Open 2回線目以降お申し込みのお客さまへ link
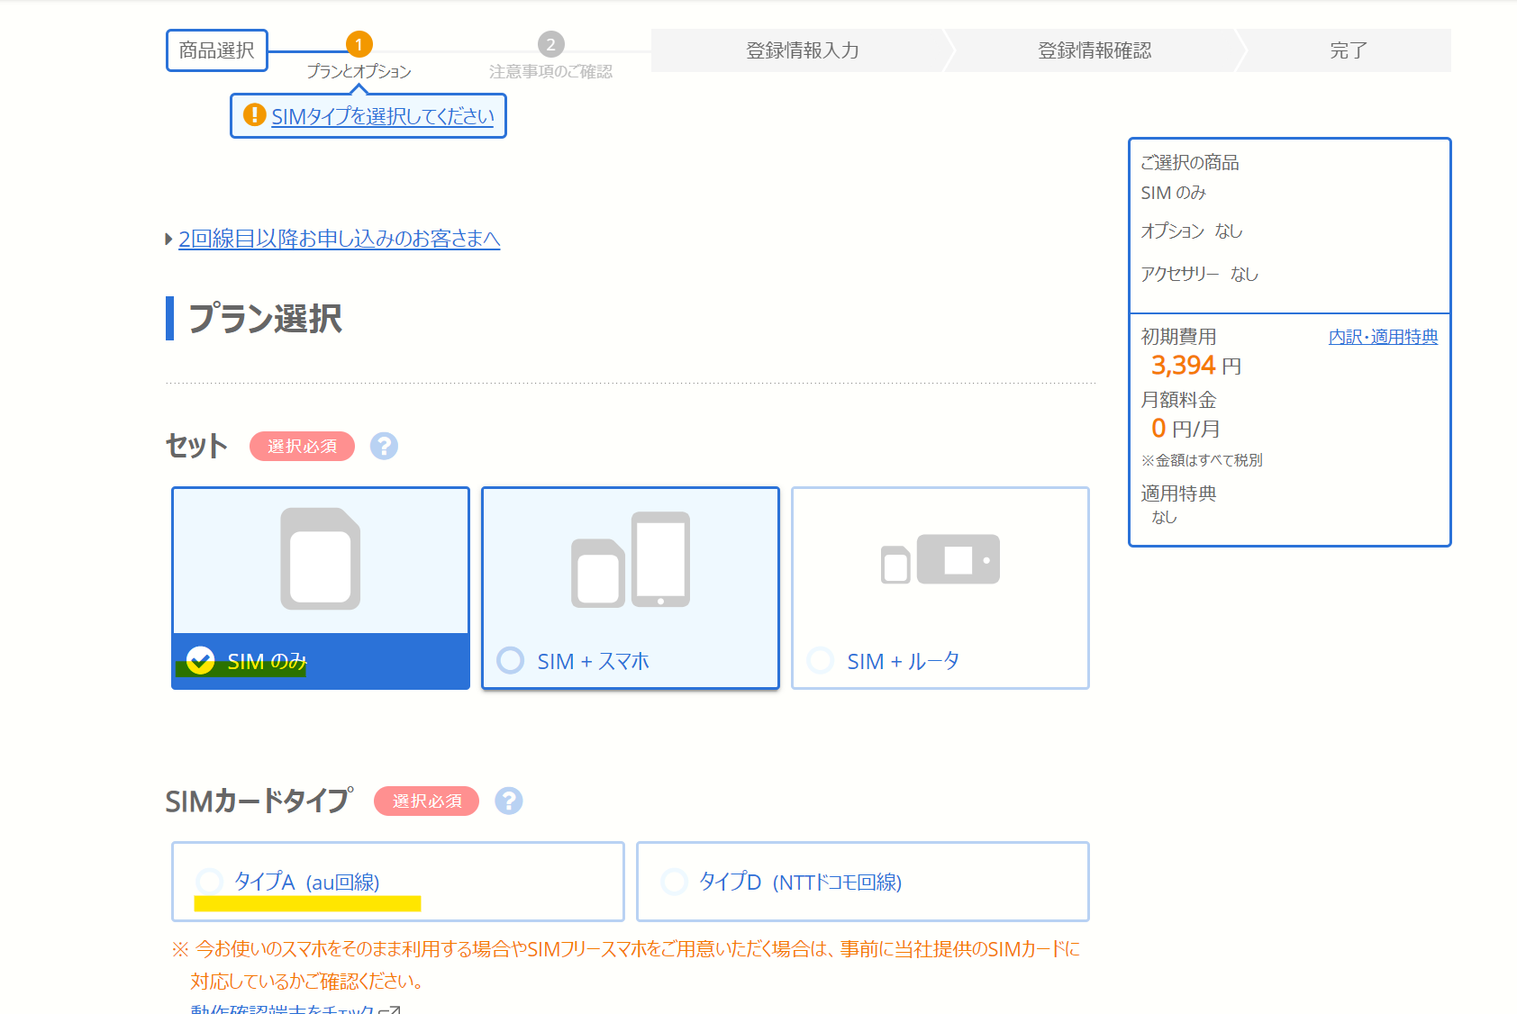The width and height of the screenshot is (1517, 1014). click(x=339, y=239)
